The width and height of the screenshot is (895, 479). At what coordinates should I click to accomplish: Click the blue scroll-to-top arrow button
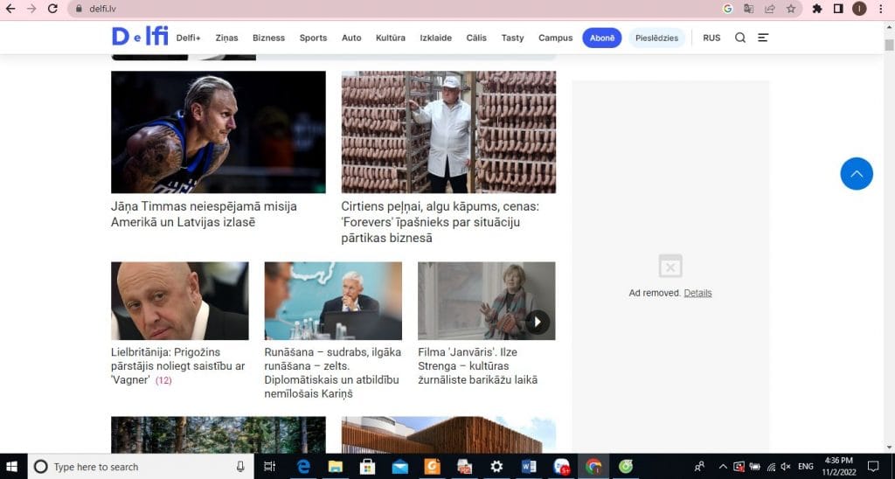point(857,174)
